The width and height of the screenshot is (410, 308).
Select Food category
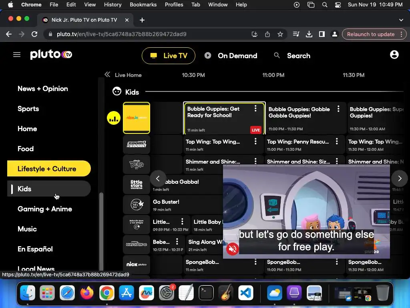pyautogui.click(x=26, y=149)
